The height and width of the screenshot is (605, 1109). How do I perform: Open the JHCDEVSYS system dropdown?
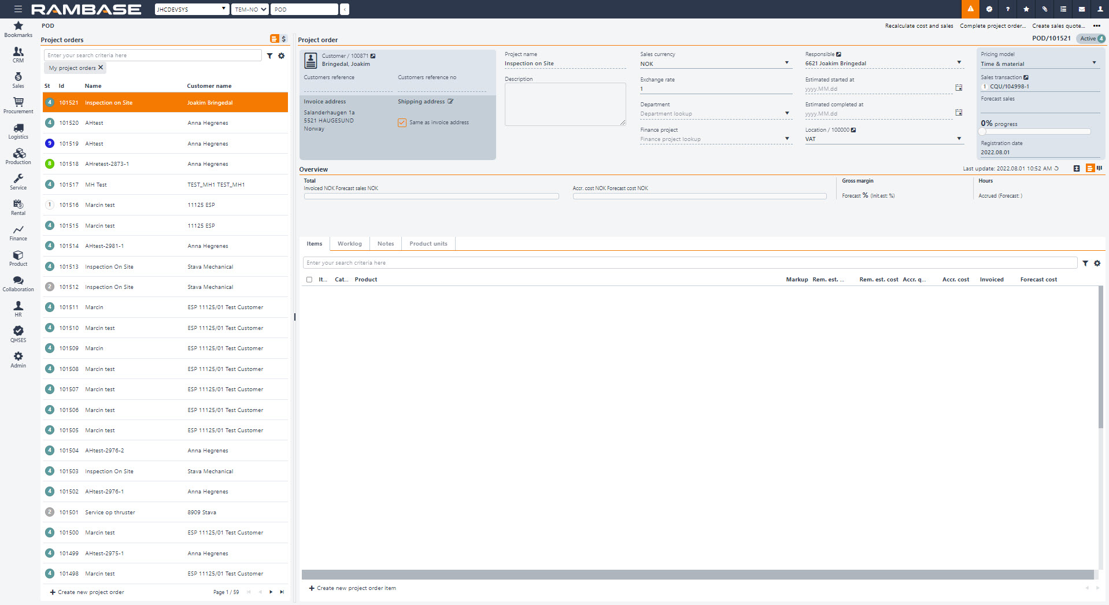[x=192, y=9]
